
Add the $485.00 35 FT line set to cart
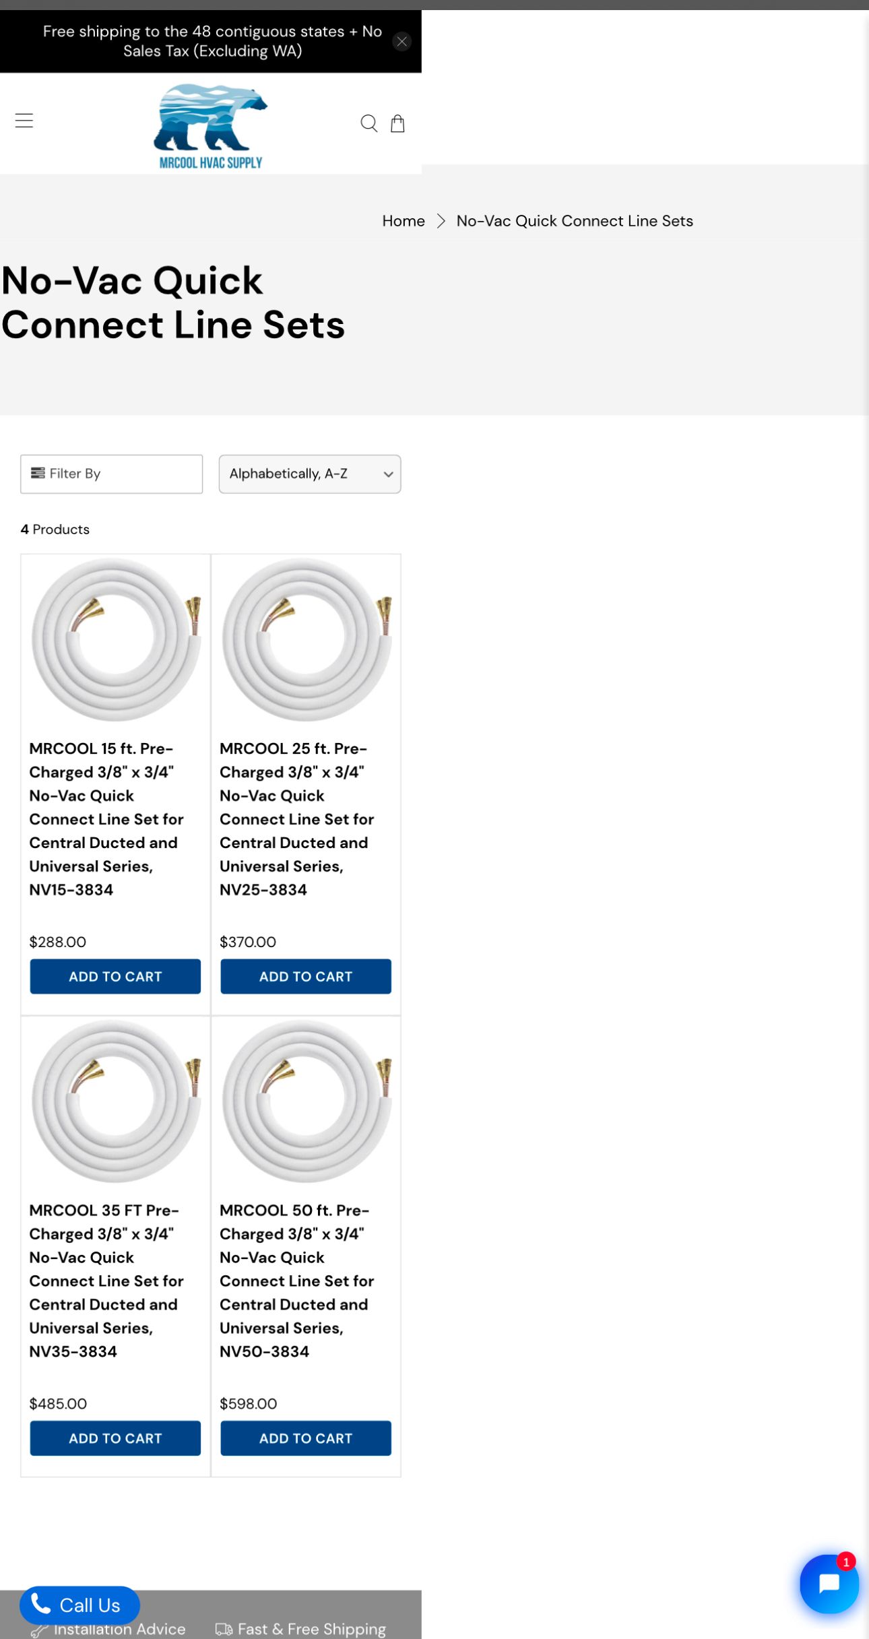[115, 1438]
